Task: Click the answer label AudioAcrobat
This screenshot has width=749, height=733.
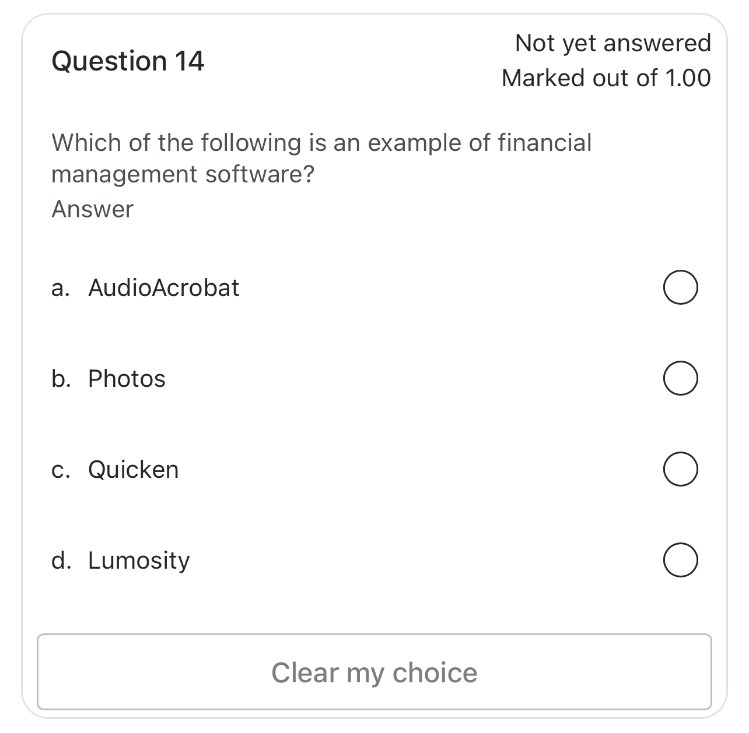Action: [163, 287]
